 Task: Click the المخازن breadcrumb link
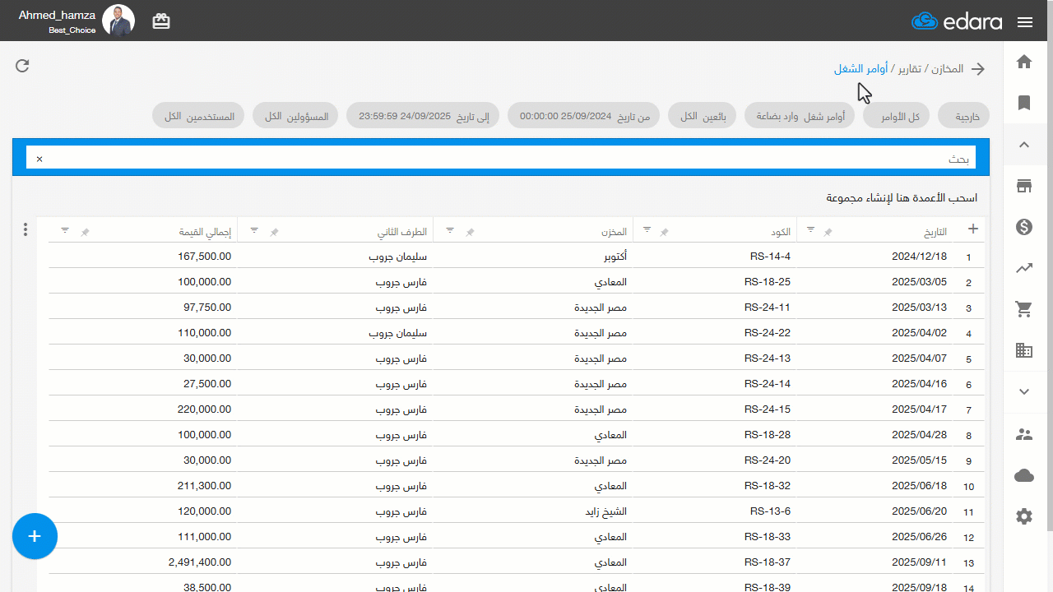tap(947, 69)
